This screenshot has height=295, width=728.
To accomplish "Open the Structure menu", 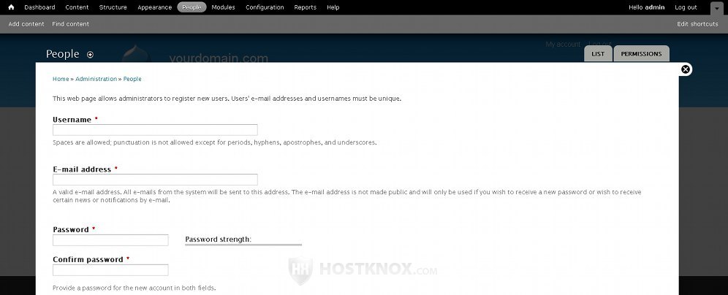I will 113,7.
